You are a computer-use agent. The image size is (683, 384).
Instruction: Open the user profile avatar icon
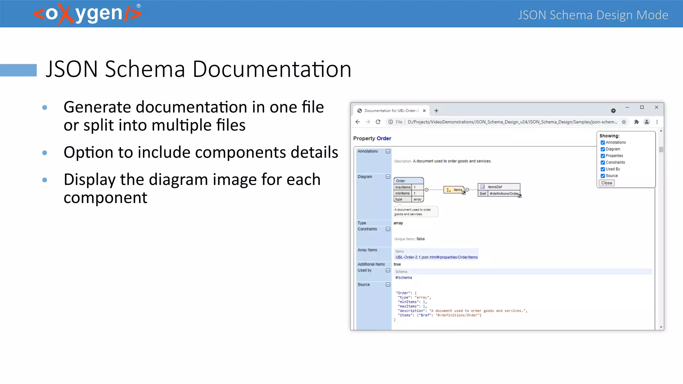(x=647, y=122)
